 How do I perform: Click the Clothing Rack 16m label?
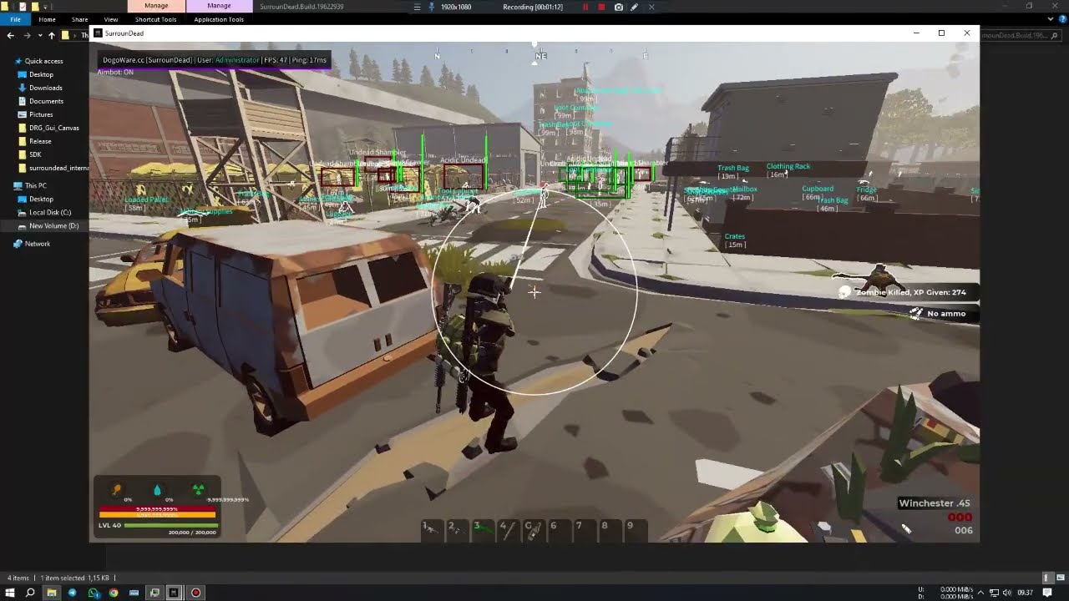point(788,170)
